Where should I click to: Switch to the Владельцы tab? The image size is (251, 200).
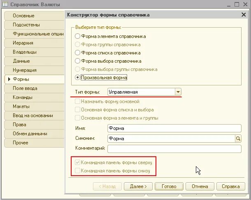pyautogui.click(x=34, y=52)
